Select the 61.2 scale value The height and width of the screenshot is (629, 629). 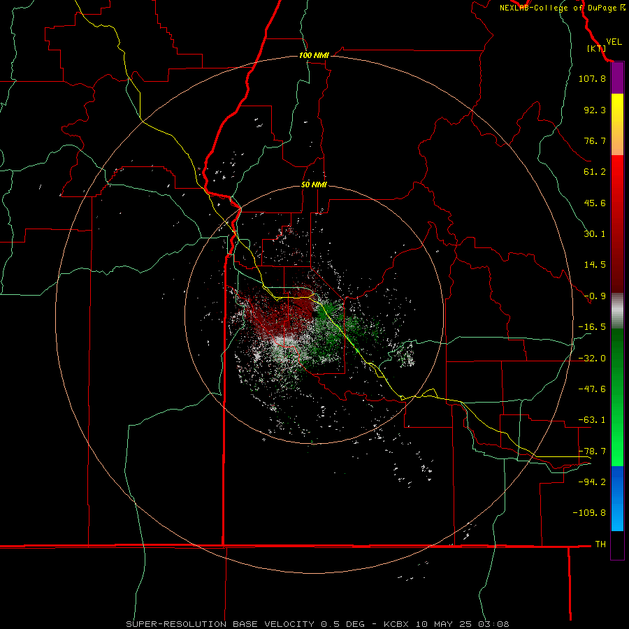click(595, 172)
